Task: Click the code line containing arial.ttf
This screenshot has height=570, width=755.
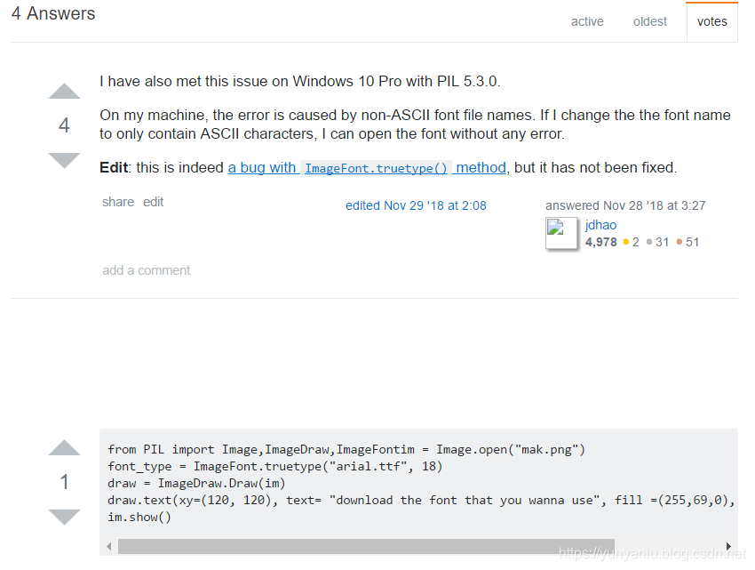Action: (275, 466)
